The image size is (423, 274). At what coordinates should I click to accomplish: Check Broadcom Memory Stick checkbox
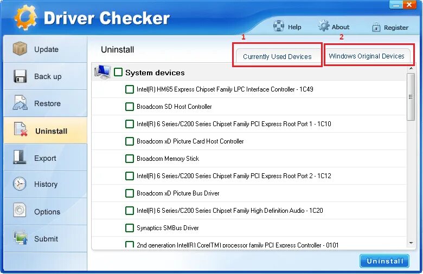click(130, 159)
